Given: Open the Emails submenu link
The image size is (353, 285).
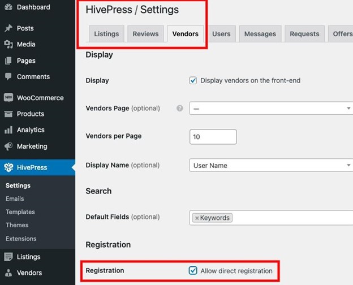Looking at the screenshot, I should coord(15,199).
